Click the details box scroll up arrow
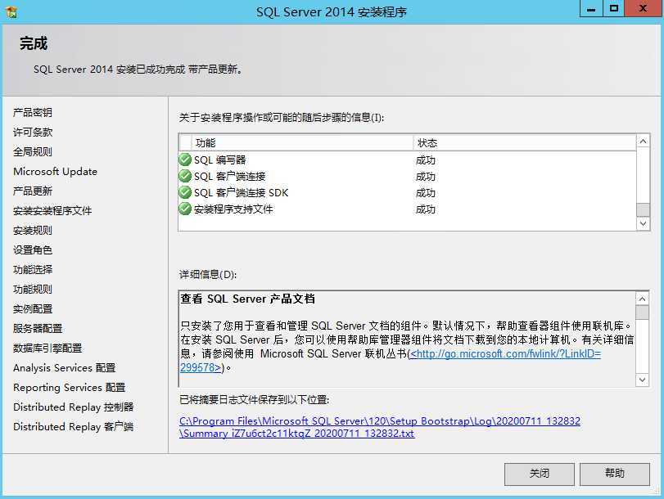Screen dimensions: 664x499 click(642, 299)
